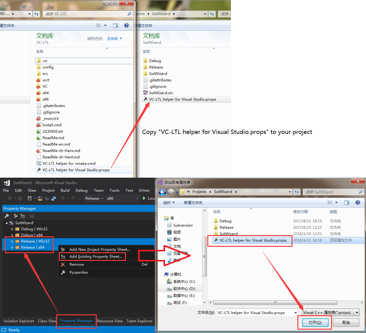366x333 pixels.
Task: Click the refresh icon beside the dialog address bar
Action: [297, 192]
